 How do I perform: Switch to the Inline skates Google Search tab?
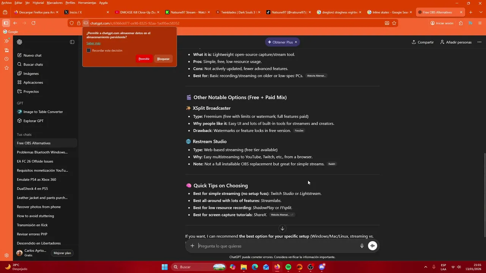coord(390,12)
